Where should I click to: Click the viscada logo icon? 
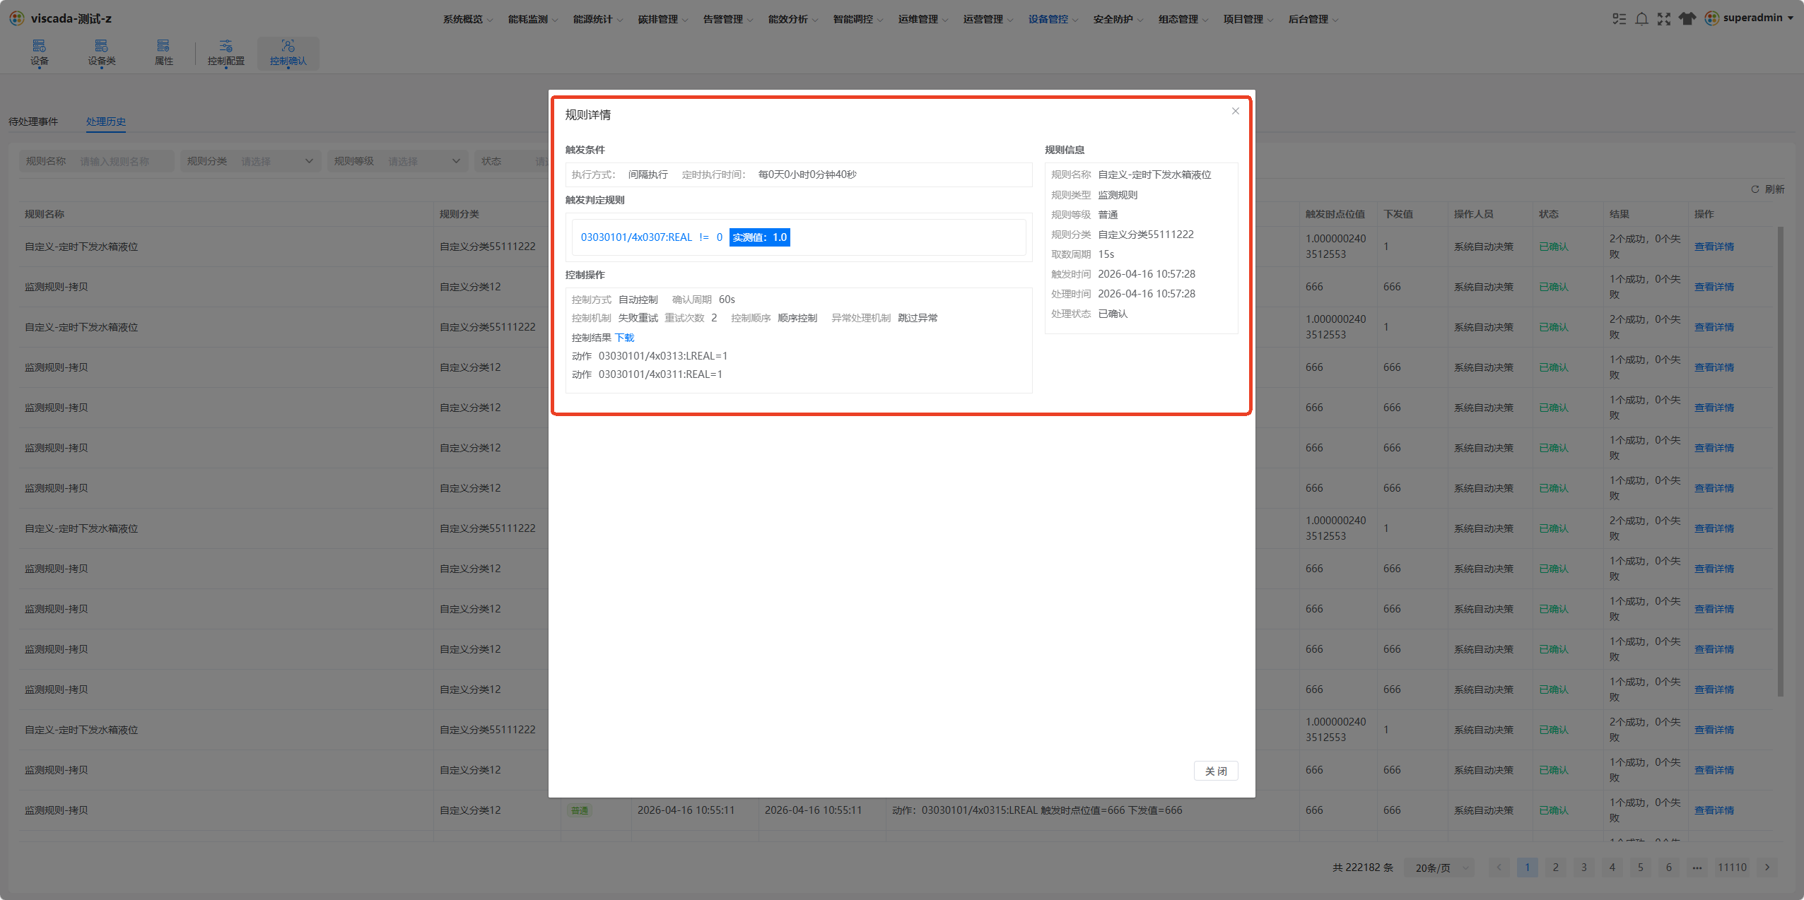point(17,18)
